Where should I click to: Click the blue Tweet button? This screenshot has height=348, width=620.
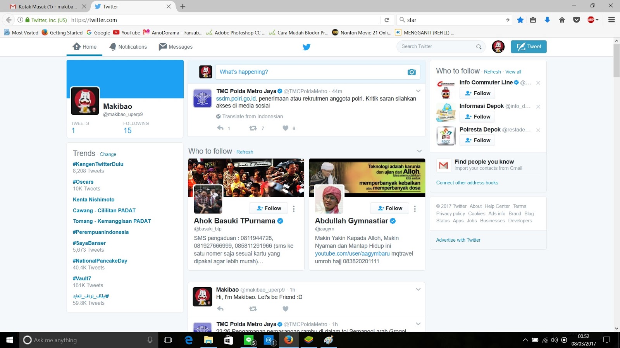529,47
